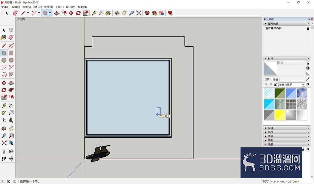Viewport: 314px width, 184px height.
Task: Click the materials details arrow button
Action: pos(308,84)
